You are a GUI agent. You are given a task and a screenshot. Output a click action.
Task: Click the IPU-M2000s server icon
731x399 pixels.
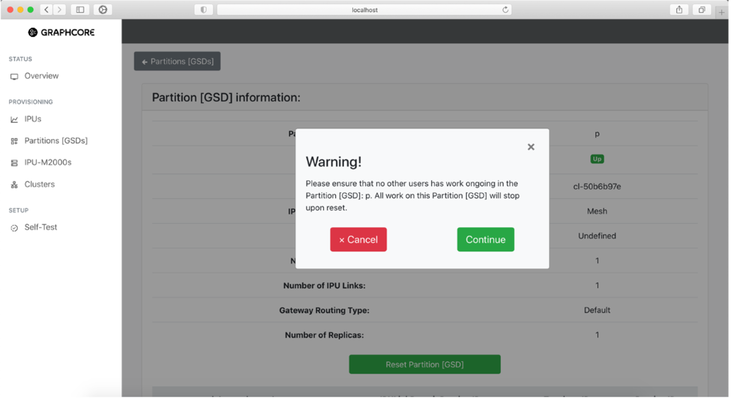point(14,163)
